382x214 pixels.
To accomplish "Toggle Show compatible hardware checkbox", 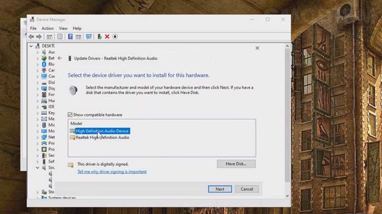I will (70, 114).
